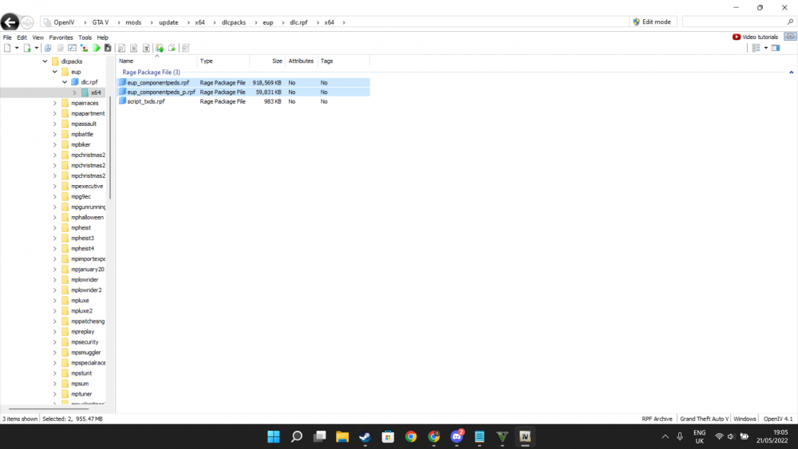Click the GTA V breadcrumb segment
This screenshot has width=798, height=449.
coord(101,22)
